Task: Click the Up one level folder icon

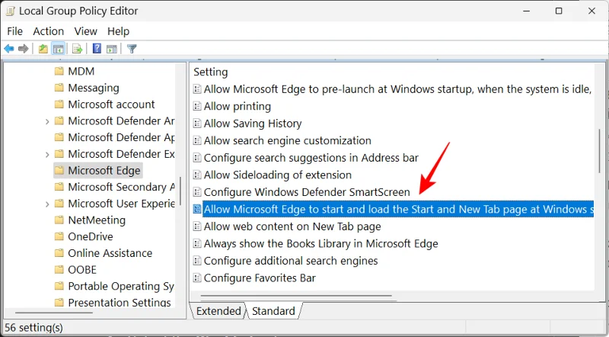Action: coord(43,49)
